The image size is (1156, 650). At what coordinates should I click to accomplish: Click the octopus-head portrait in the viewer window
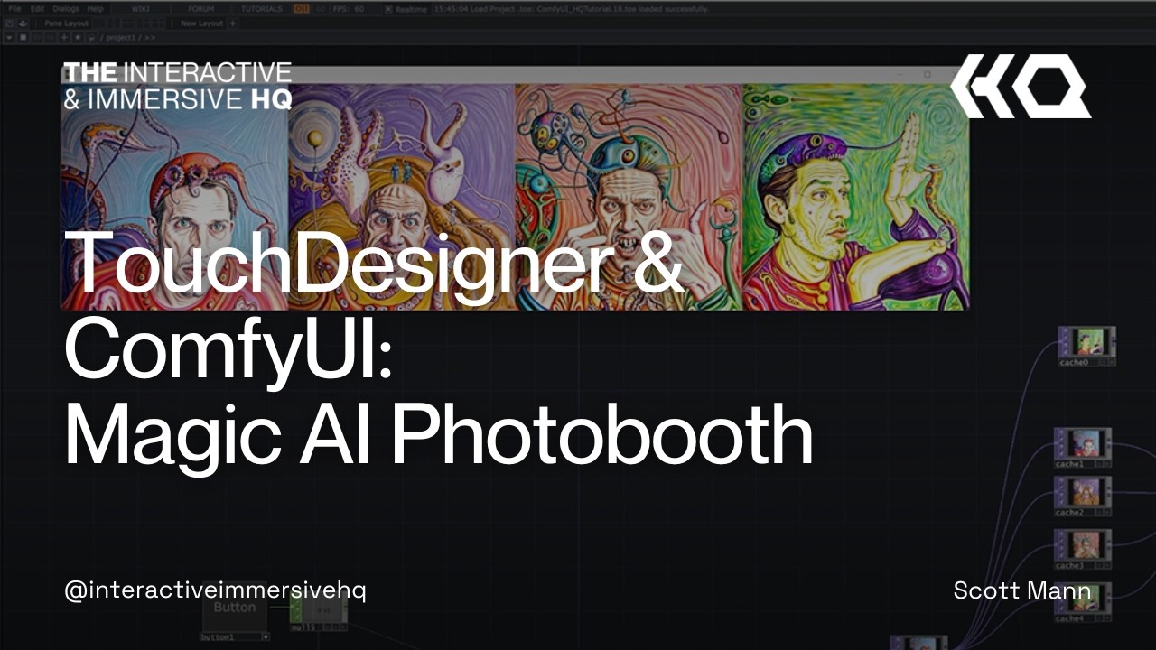point(174,197)
